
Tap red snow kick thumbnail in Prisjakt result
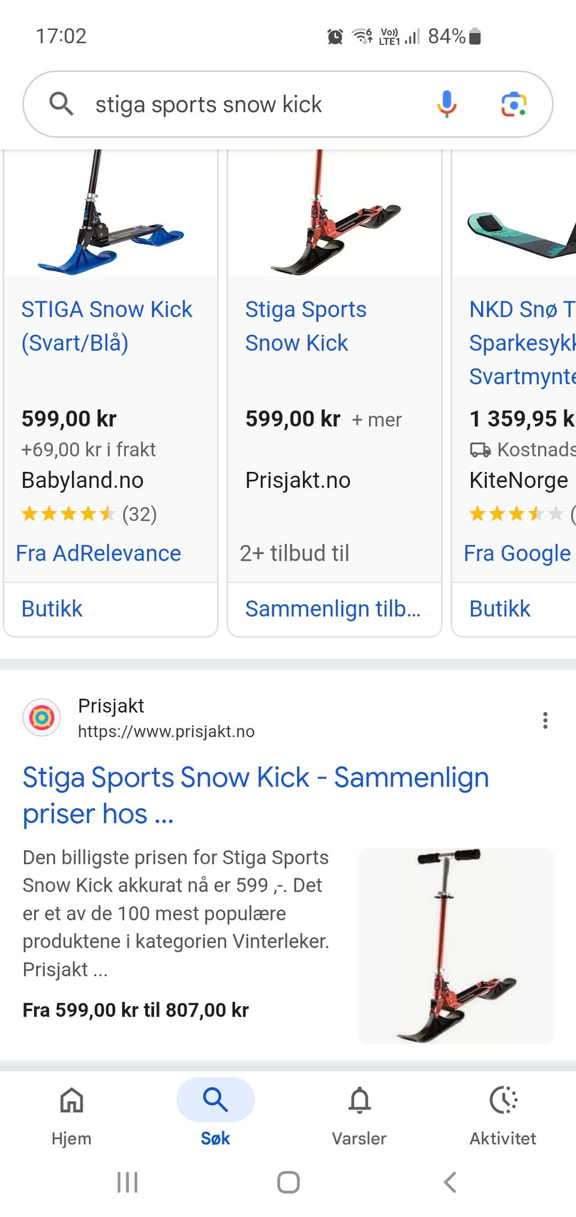[x=455, y=945]
